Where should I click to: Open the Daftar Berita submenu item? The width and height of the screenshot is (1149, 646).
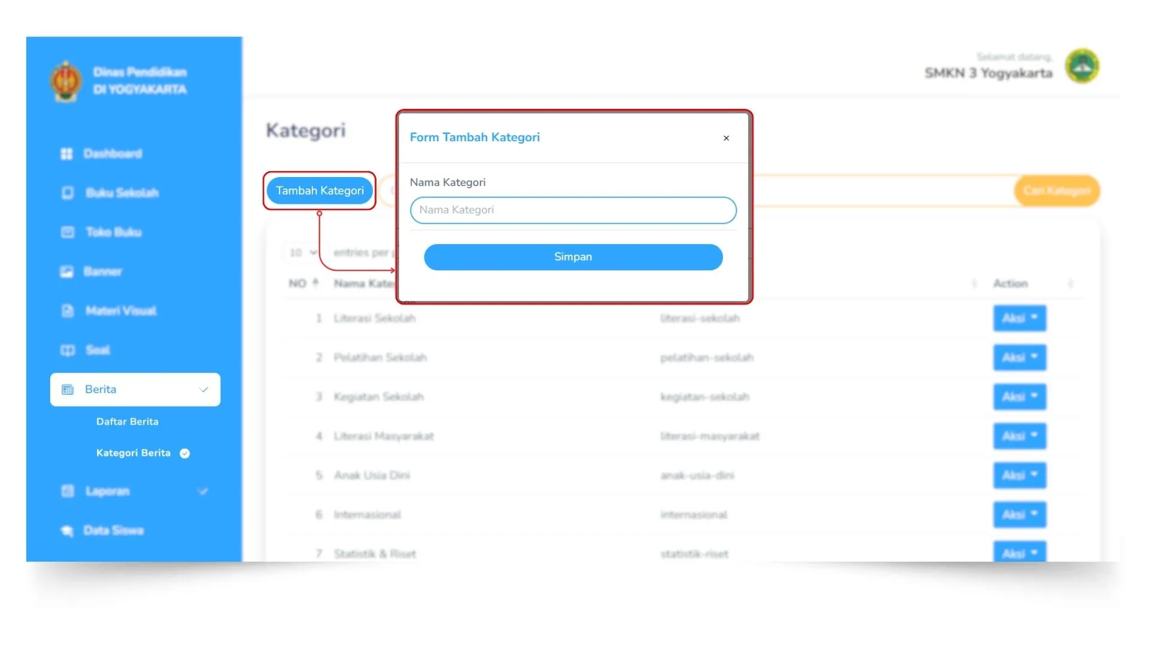(127, 422)
